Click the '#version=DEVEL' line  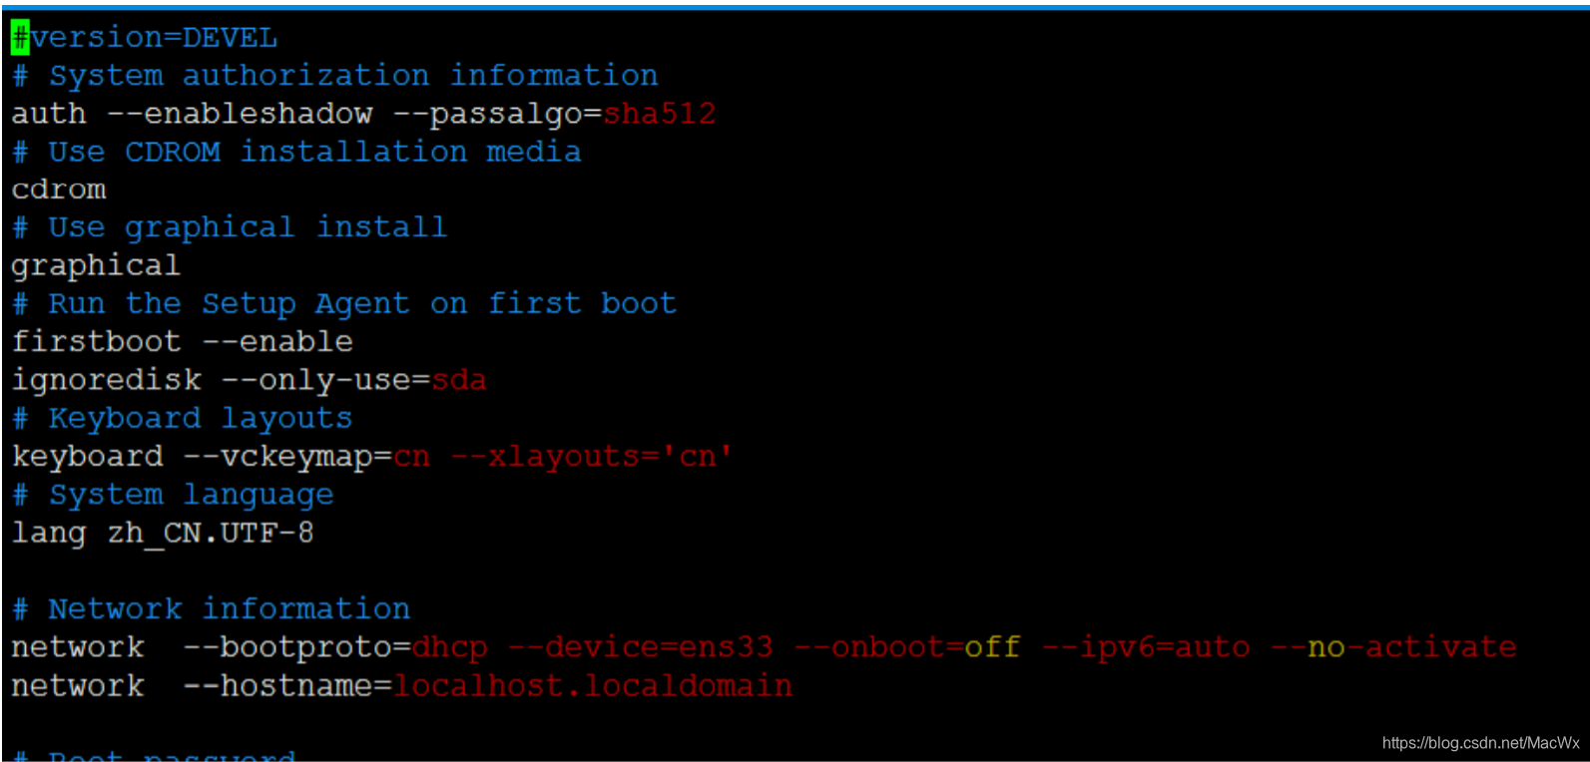pos(145,38)
